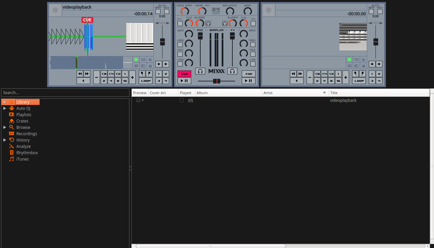Screen dimensions: 434x248
Task: Click the crossfader handle in the mixer
Action: (217, 81)
